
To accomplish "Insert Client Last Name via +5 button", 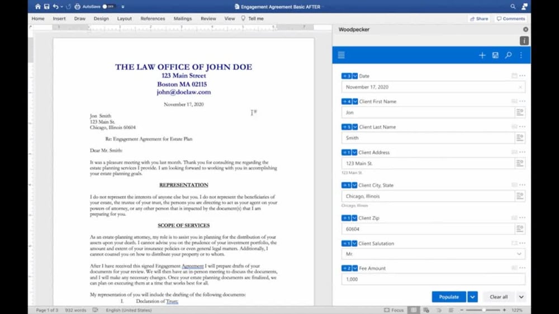I will tap(347, 127).
